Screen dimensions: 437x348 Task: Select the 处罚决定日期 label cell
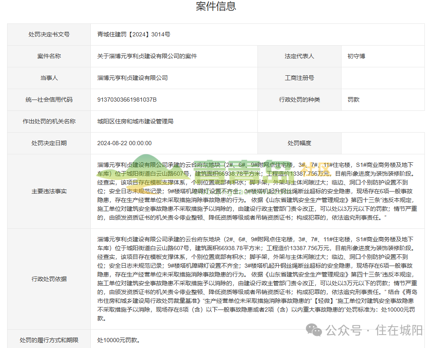pos(49,143)
